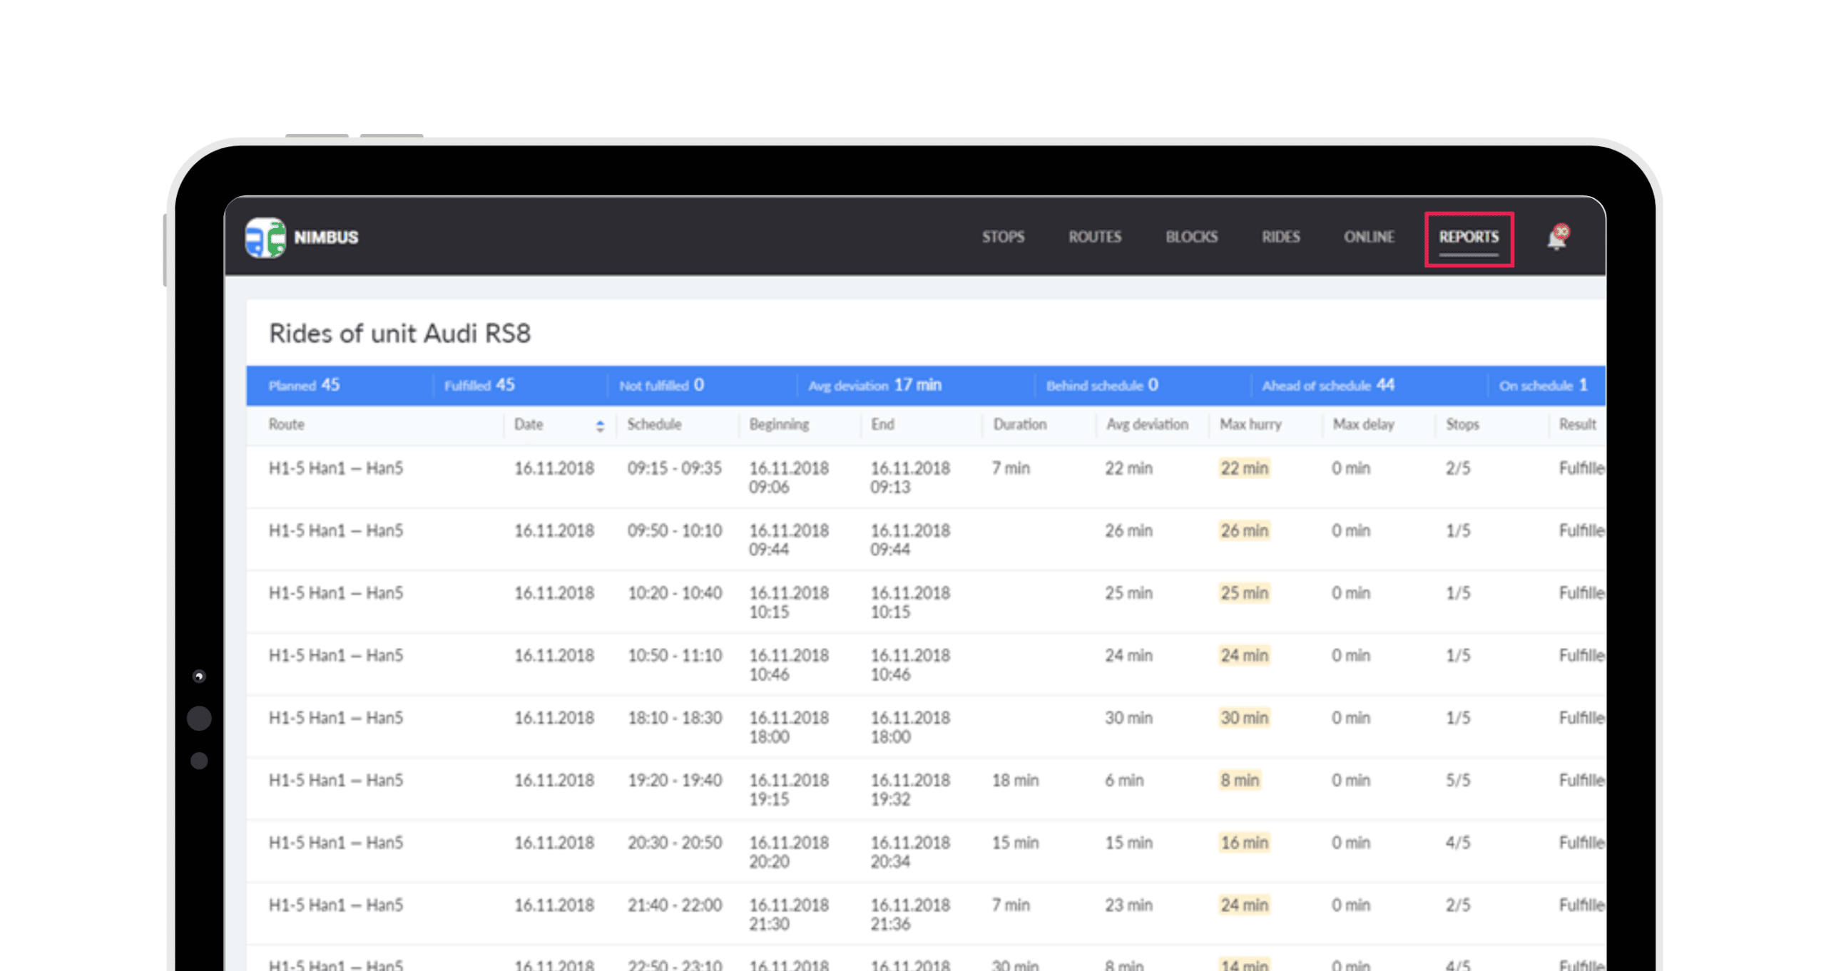Select the 09:15 - 09:35 ride row
1826x971 pixels.
pyautogui.click(x=674, y=469)
